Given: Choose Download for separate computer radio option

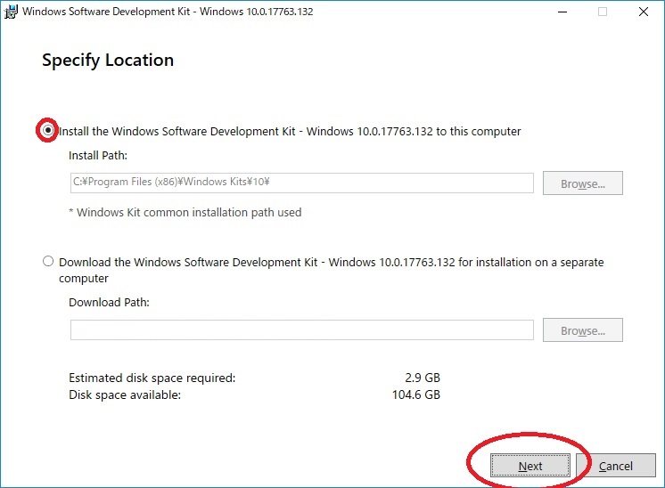Looking at the screenshot, I should coord(48,261).
